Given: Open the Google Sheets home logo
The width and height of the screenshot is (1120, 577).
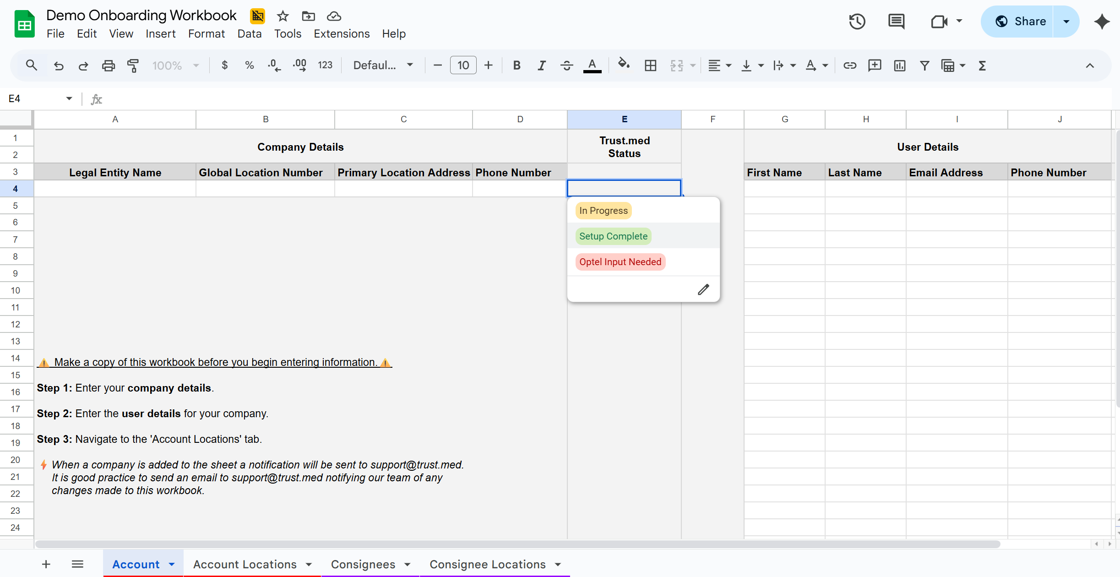Looking at the screenshot, I should (24, 23).
